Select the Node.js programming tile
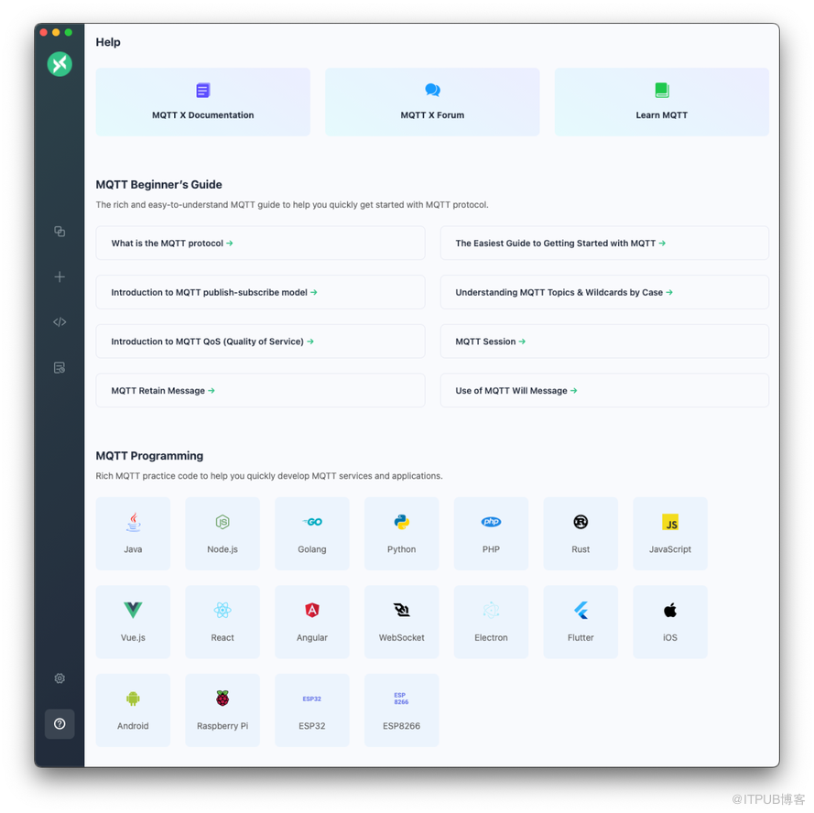 222,534
